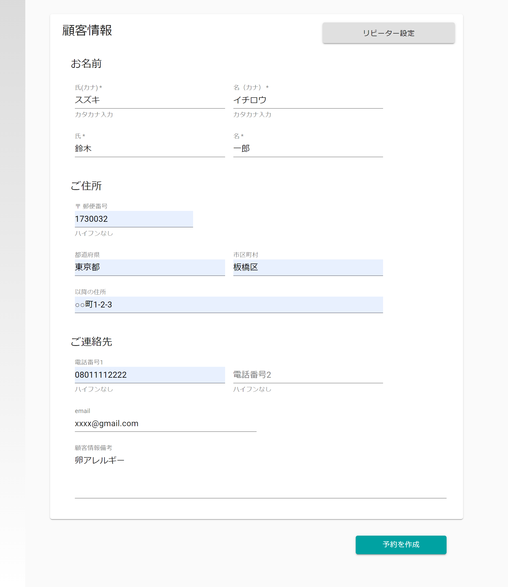Click the 都道府県 field showing 東京都
Screen dimensions: 508x587
pyautogui.click(x=150, y=267)
